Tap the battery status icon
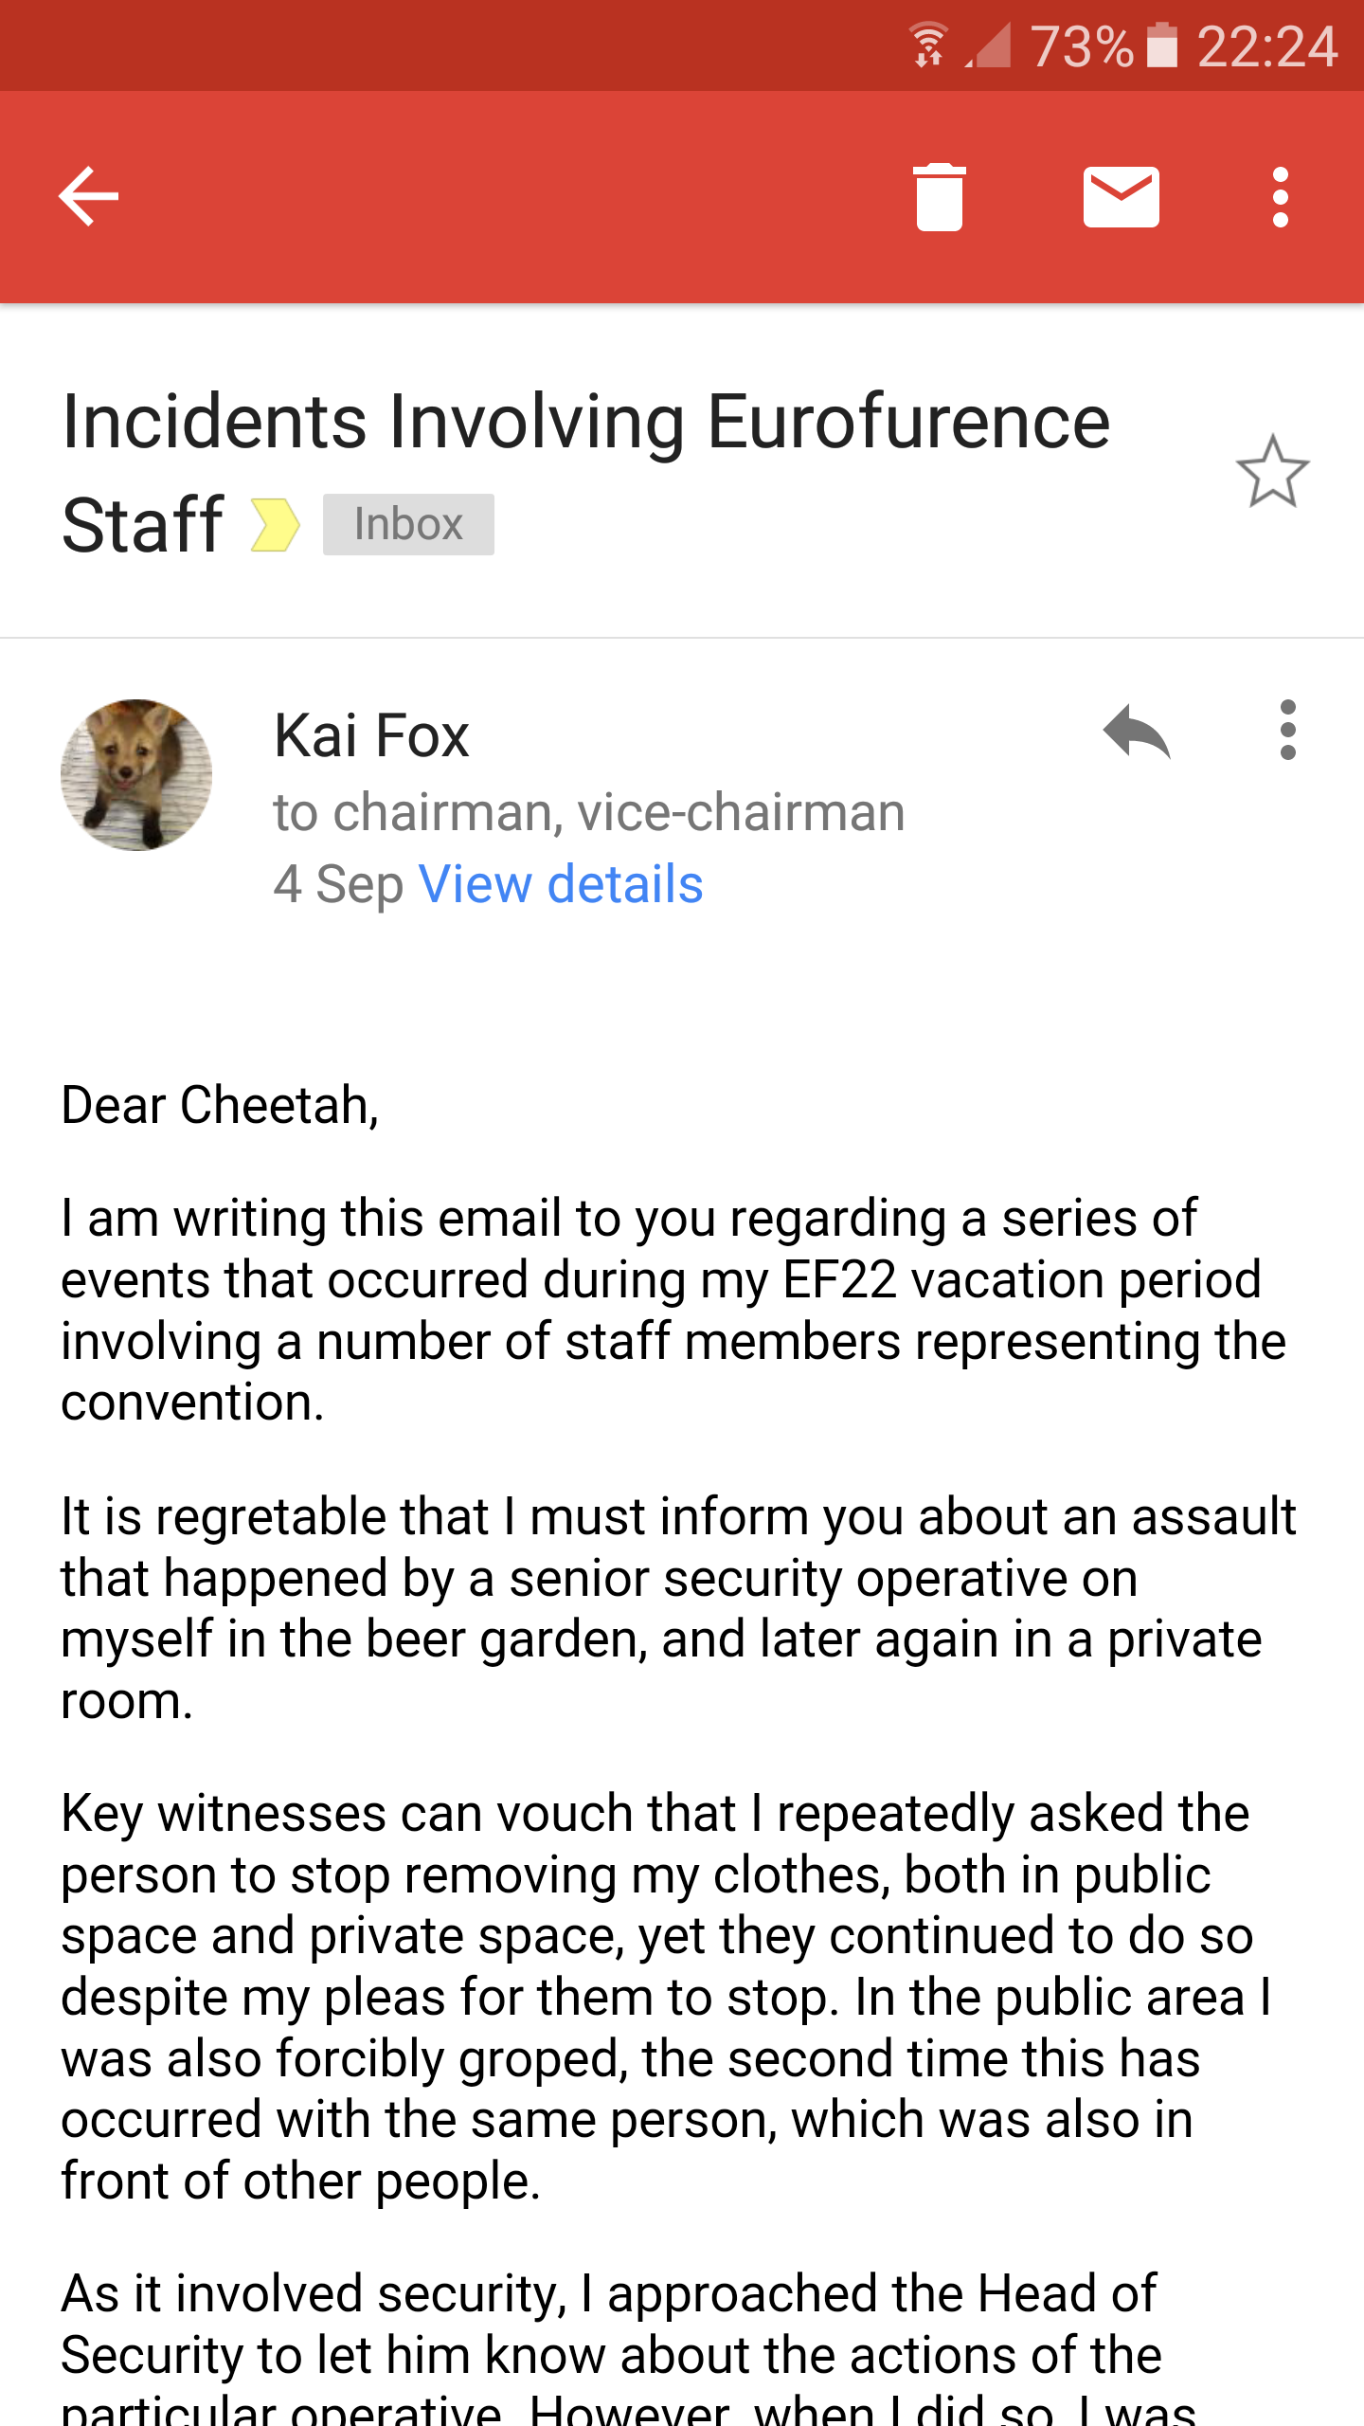Screen dimensions: 1364x2426 point(1162,45)
